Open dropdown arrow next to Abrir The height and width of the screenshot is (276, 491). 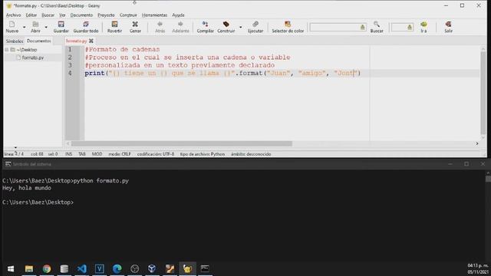pyautogui.click(x=46, y=28)
